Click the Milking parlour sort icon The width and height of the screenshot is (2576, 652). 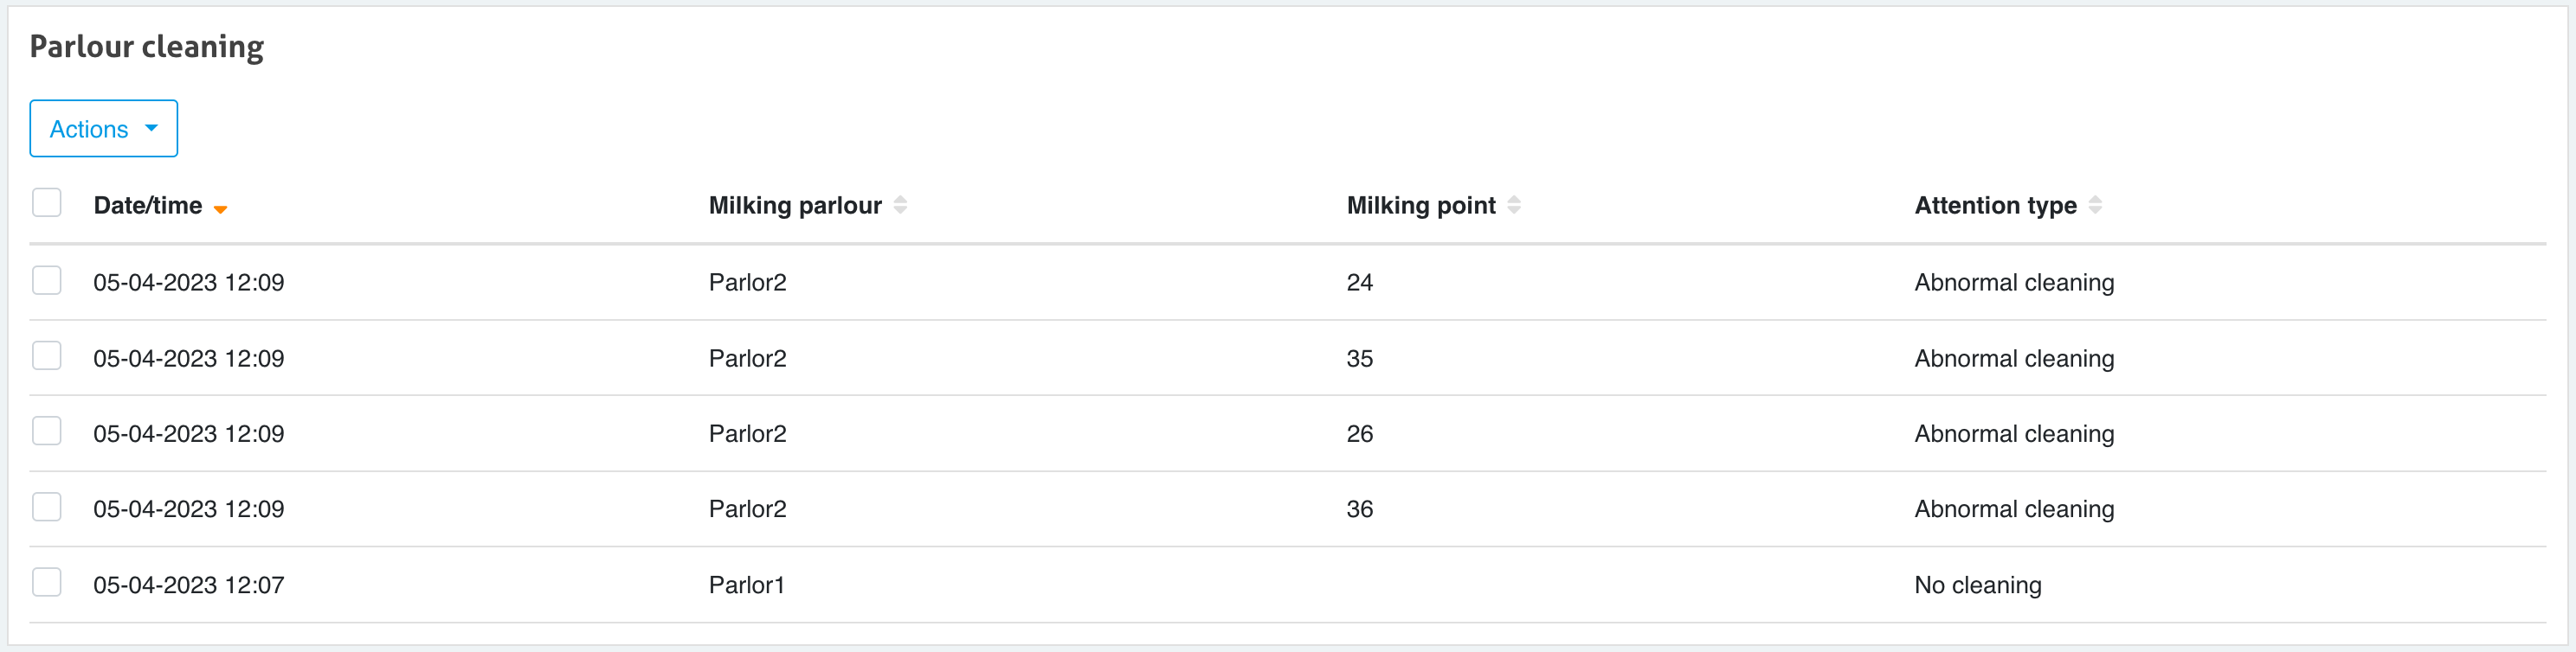pyautogui.click(x=900, y=205)
